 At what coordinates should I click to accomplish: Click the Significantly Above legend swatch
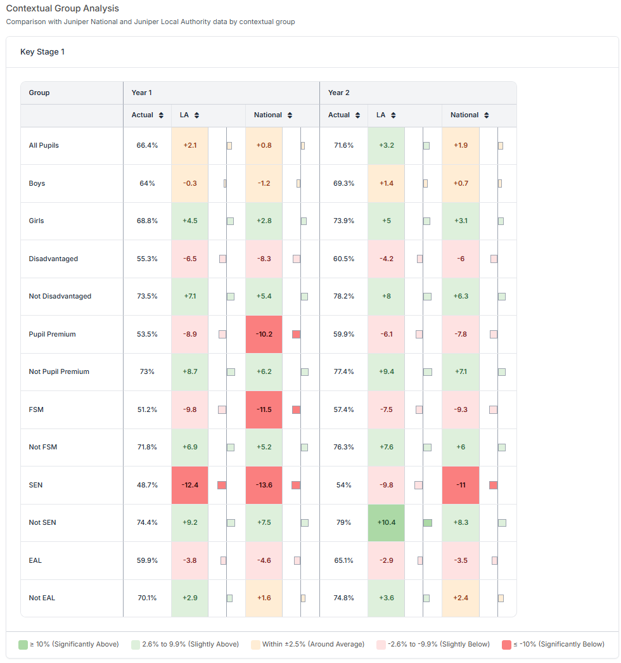pos(23,645)
